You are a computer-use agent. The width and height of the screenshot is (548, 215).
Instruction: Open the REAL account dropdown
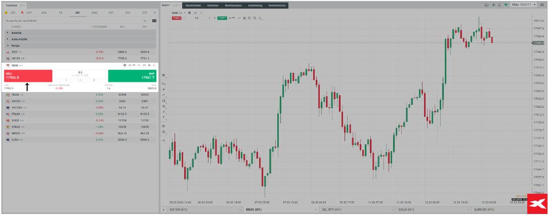coord(523,5)
